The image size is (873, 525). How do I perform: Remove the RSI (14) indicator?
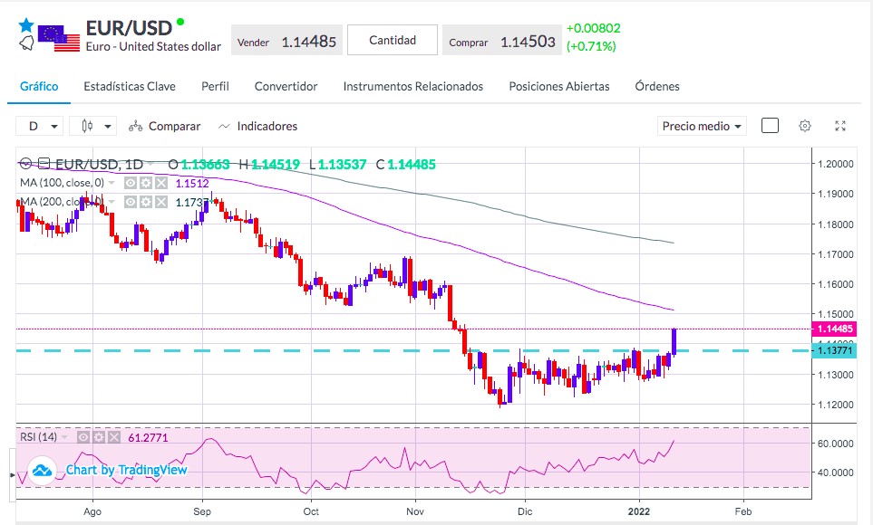point(113,437)
